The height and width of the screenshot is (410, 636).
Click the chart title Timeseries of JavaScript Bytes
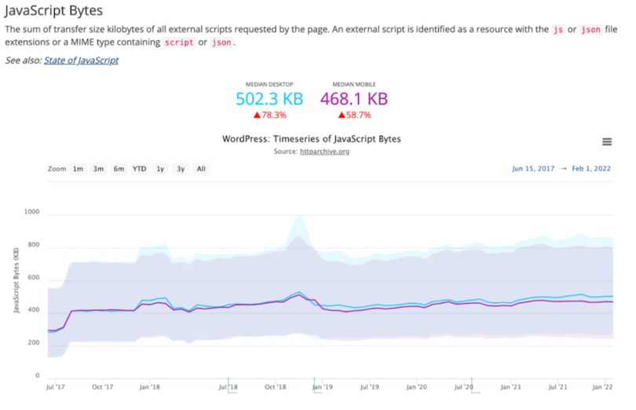coord(312,139)
